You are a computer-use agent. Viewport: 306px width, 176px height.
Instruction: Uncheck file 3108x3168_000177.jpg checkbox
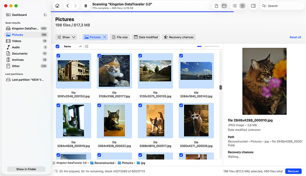point(99,56)
